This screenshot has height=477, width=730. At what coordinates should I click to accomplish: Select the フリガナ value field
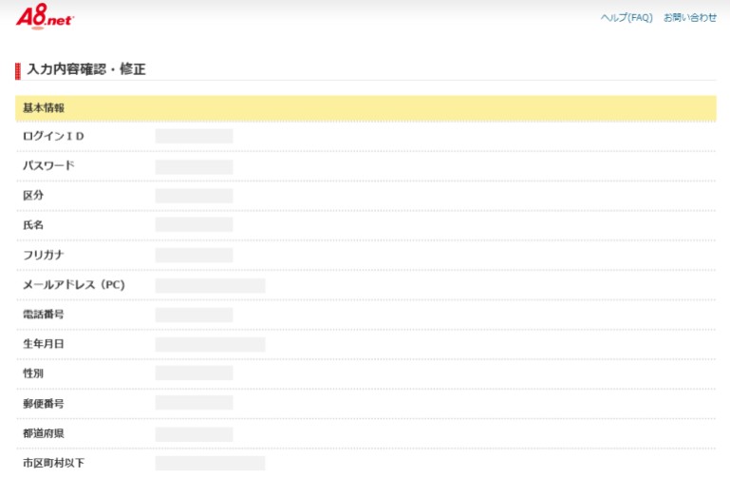click(194, 255)
